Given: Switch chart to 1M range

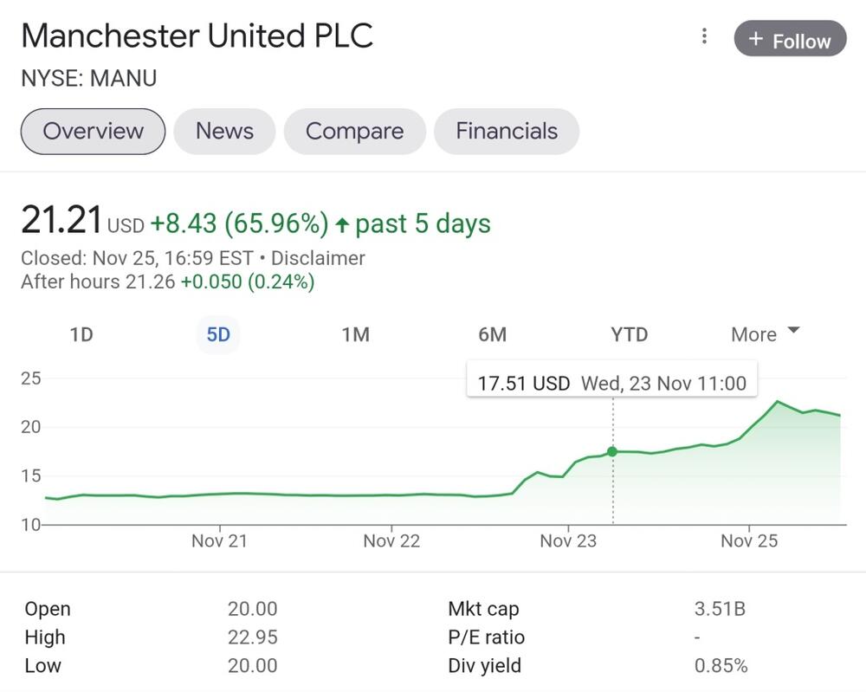Looking at the screenshot, I should [355, 334].
